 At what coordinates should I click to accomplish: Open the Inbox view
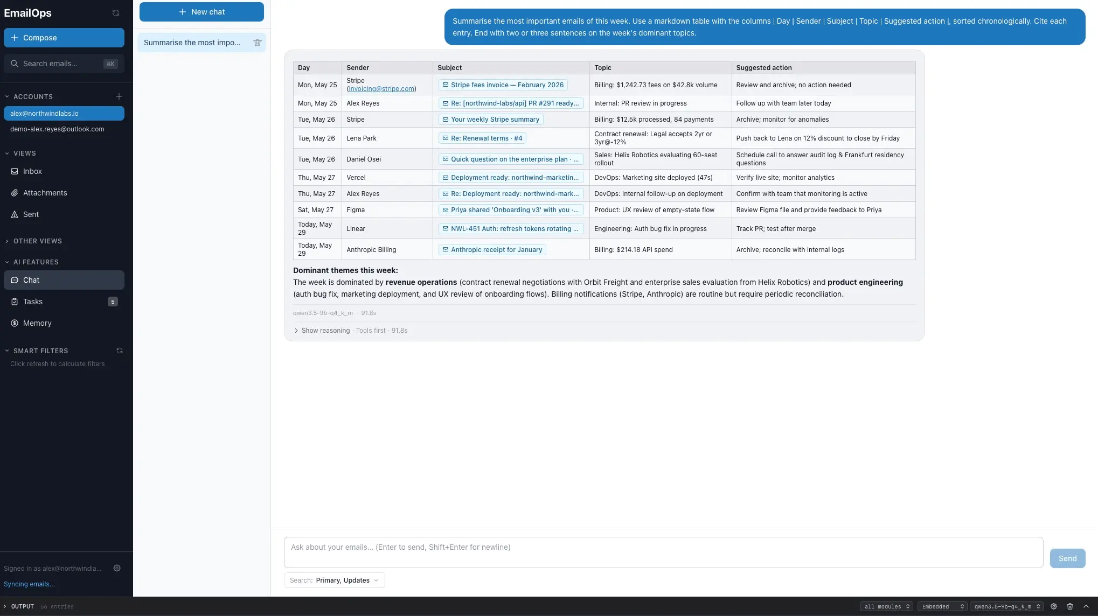64,171
